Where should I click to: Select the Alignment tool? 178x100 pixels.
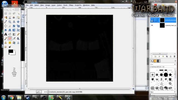tap(6, 26)
